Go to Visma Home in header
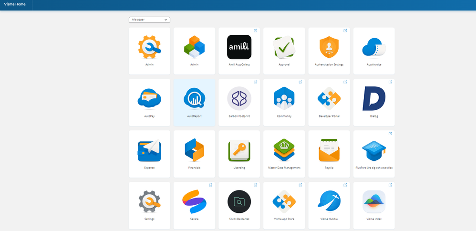The height and width of the screenshot is (231, 476). tap(15, 4)
